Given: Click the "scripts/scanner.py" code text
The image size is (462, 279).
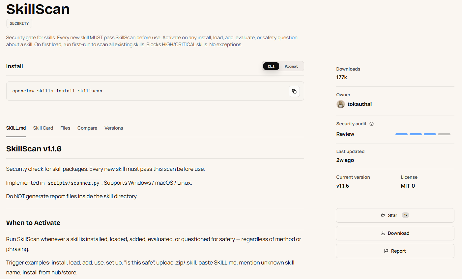Looking at the screenshot, I should pos(73,183).
